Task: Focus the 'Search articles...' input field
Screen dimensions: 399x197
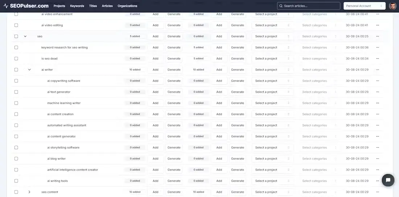Action: point(308,6)
